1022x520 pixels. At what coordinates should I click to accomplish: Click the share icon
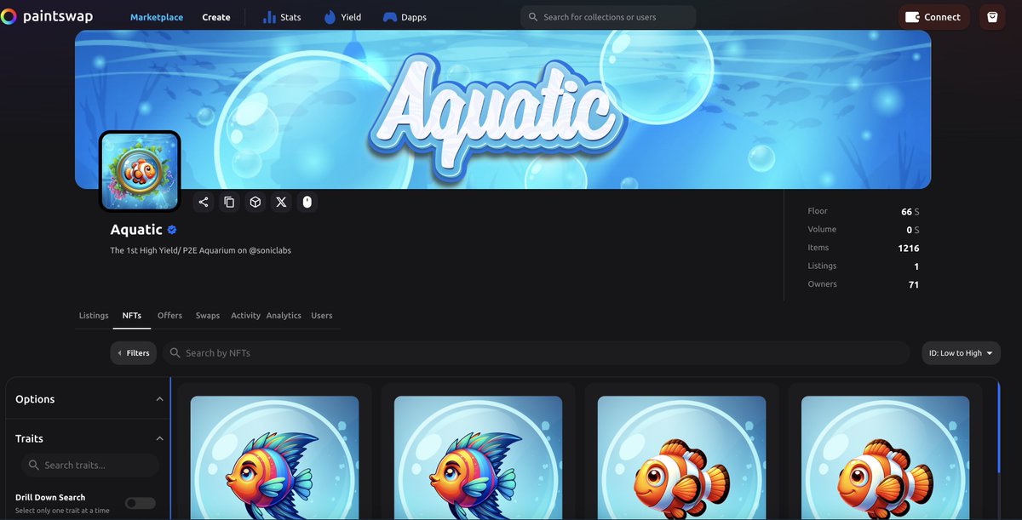pos(204,202)
